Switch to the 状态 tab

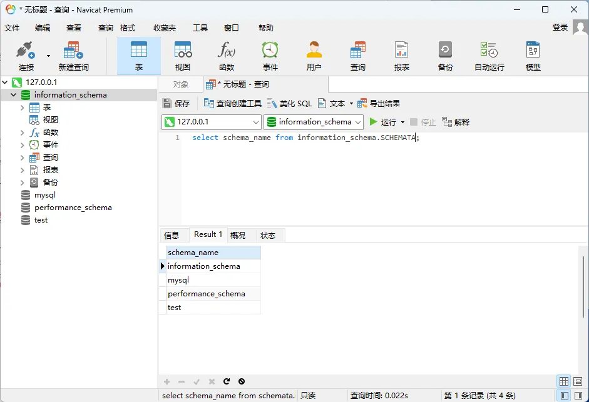[x=268, y=236]
